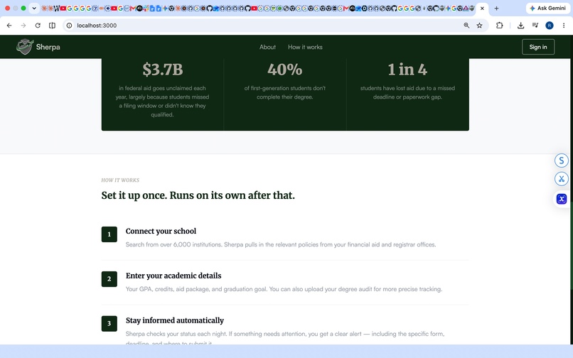Click the HOW IT WORKS section label

(x=120, y=180)
